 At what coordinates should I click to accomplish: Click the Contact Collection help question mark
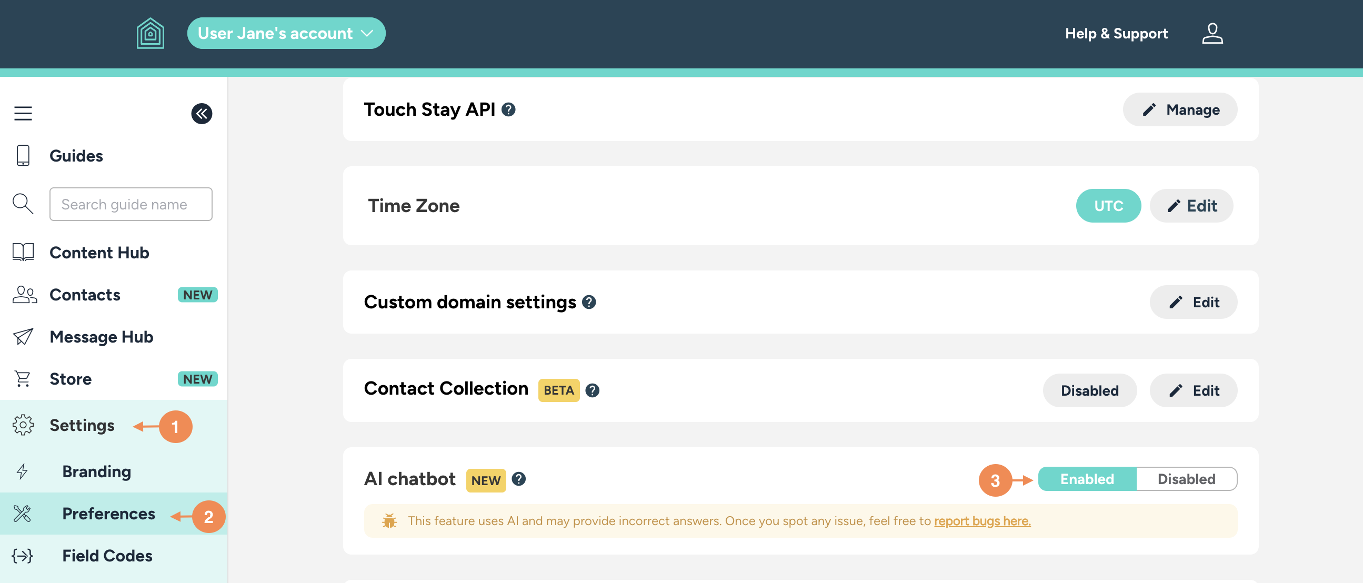(593, 390)
